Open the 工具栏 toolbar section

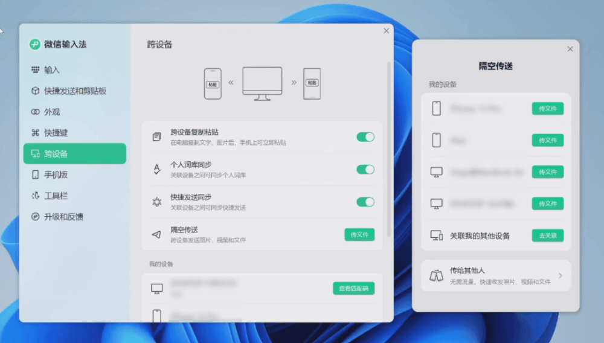click(75, 196)
